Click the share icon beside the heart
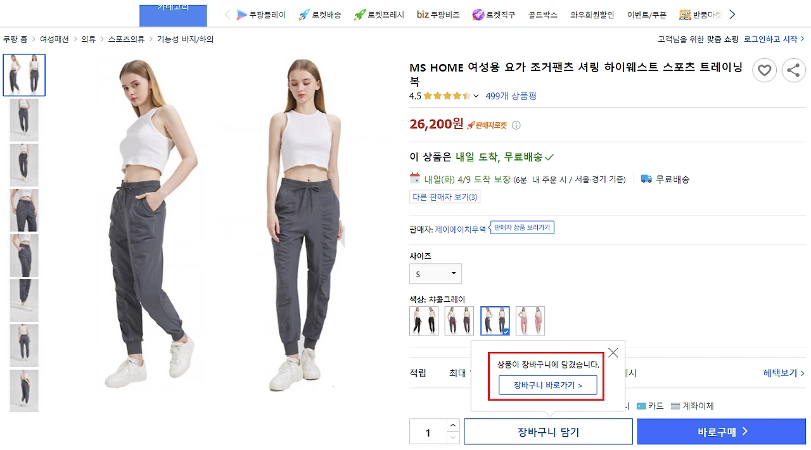This screenshot has width=811, height=450. pos(793,70)
